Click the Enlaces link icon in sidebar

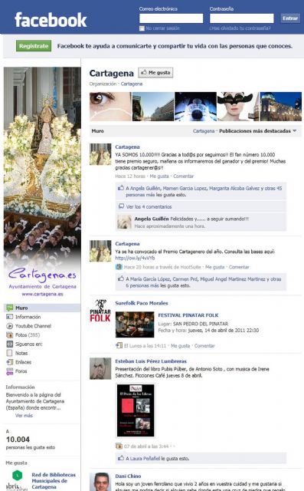[10, 362]
